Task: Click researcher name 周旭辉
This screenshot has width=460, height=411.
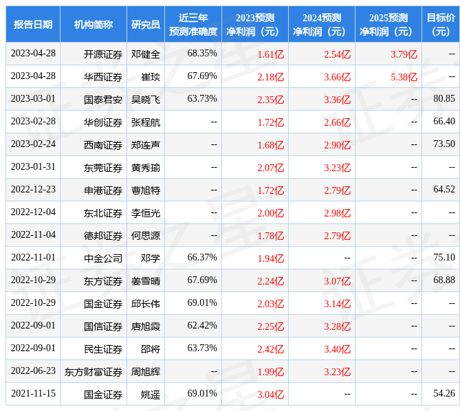Action: (146, 372)
